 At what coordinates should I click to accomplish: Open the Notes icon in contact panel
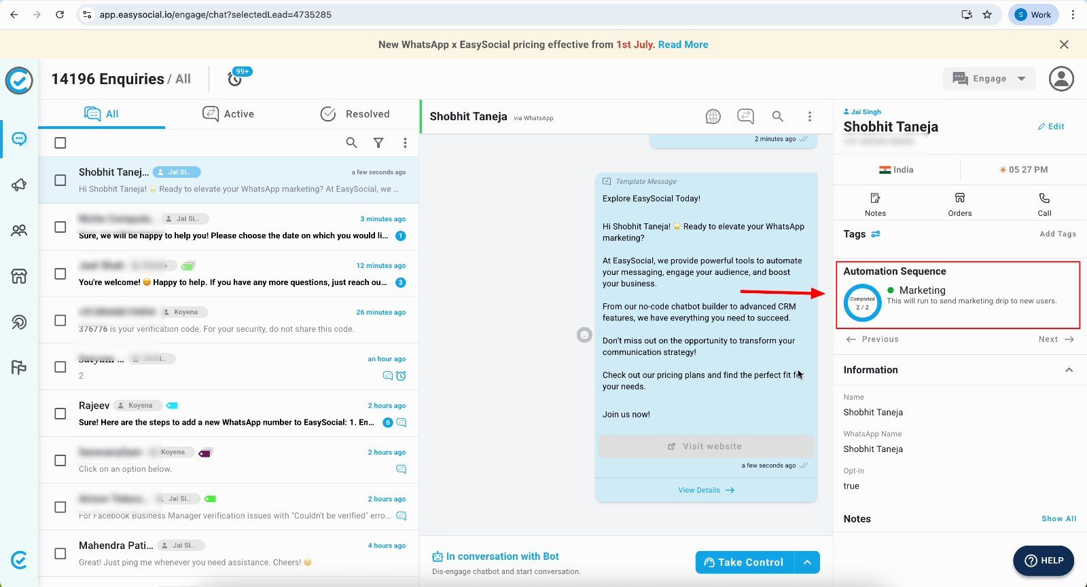pyautogui.click(x=875, y=198)
